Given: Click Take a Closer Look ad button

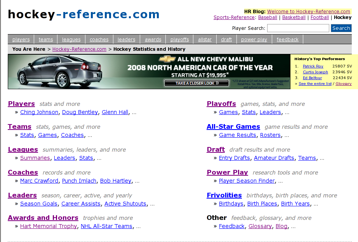Looking at the screenshot, I should tap(196, 83).
